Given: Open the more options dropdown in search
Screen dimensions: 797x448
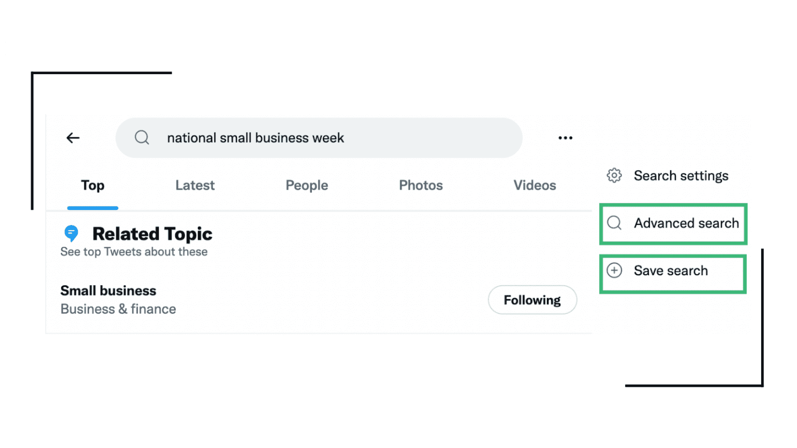Looking at the screenshot, I should [x=565, y=137].
